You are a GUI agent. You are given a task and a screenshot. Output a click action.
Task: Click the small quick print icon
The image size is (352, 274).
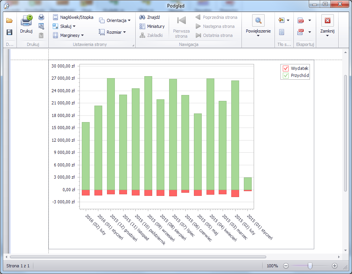tap(41, 17)
